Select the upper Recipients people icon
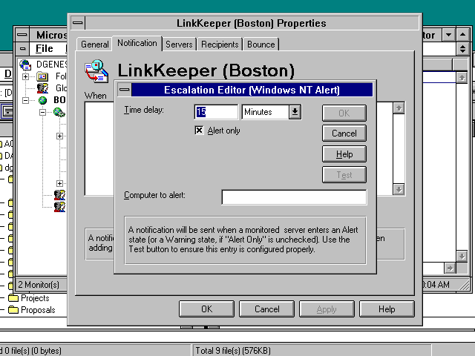 point(59,194)
